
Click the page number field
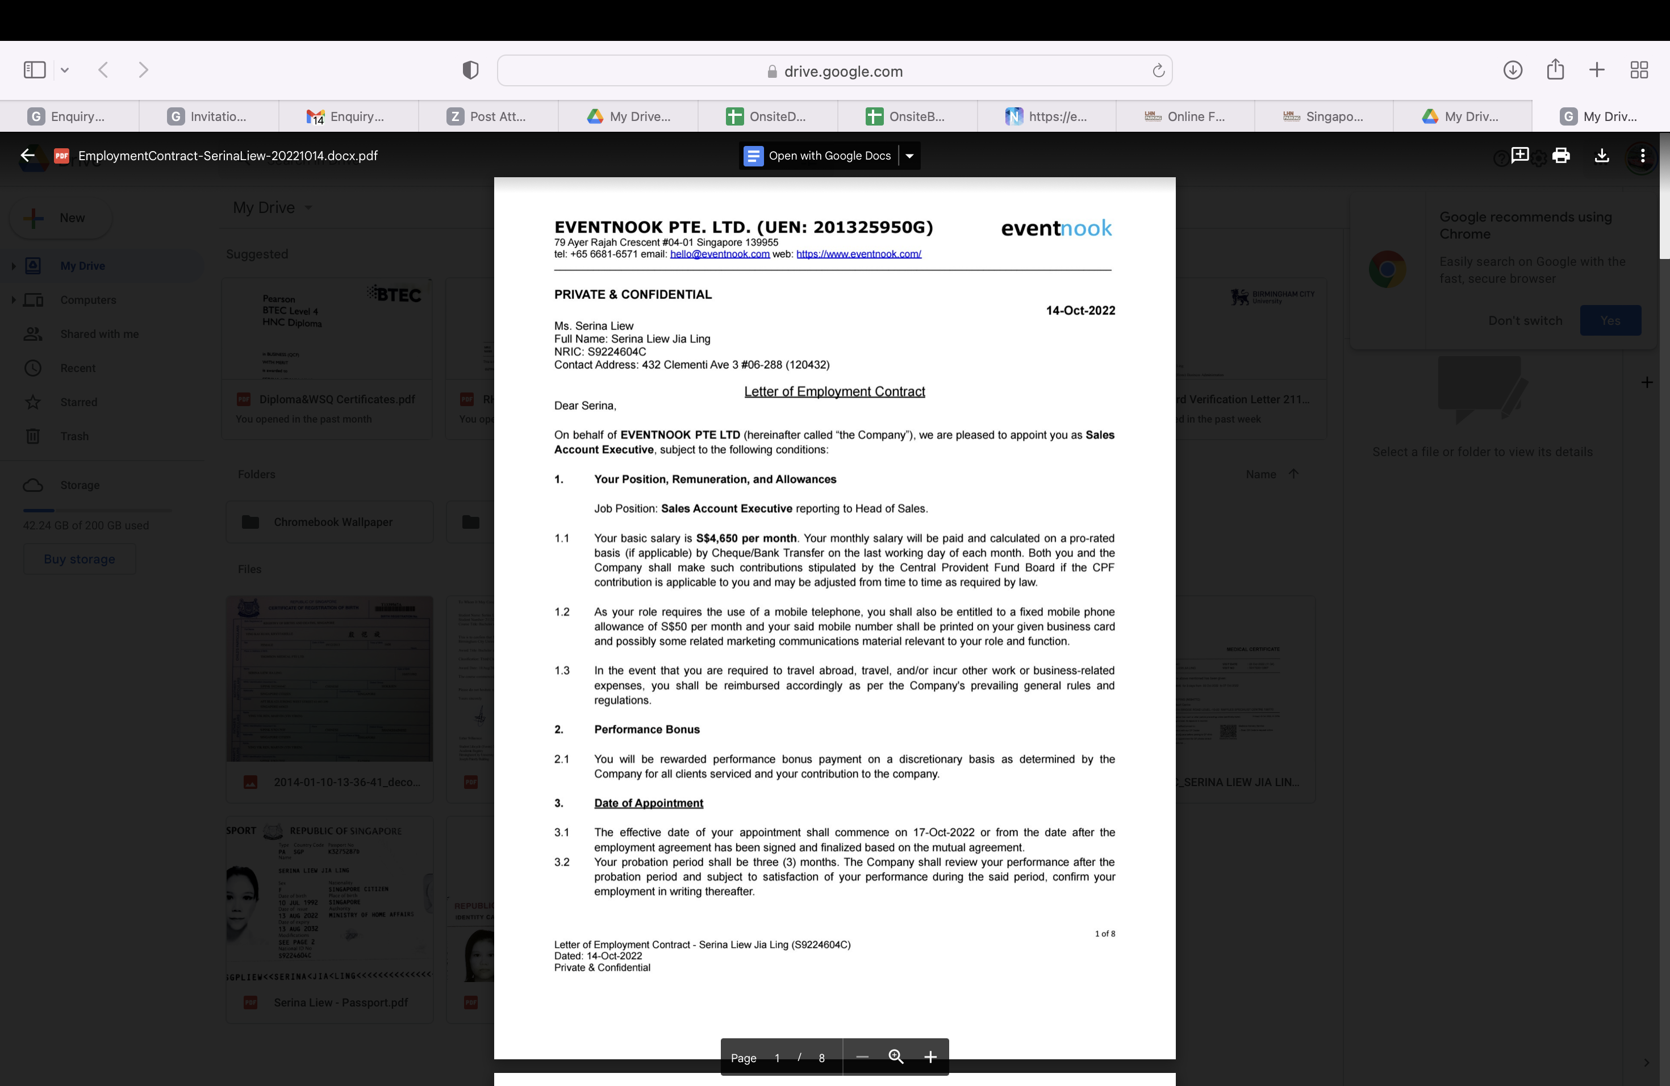tap(778, 1057)
